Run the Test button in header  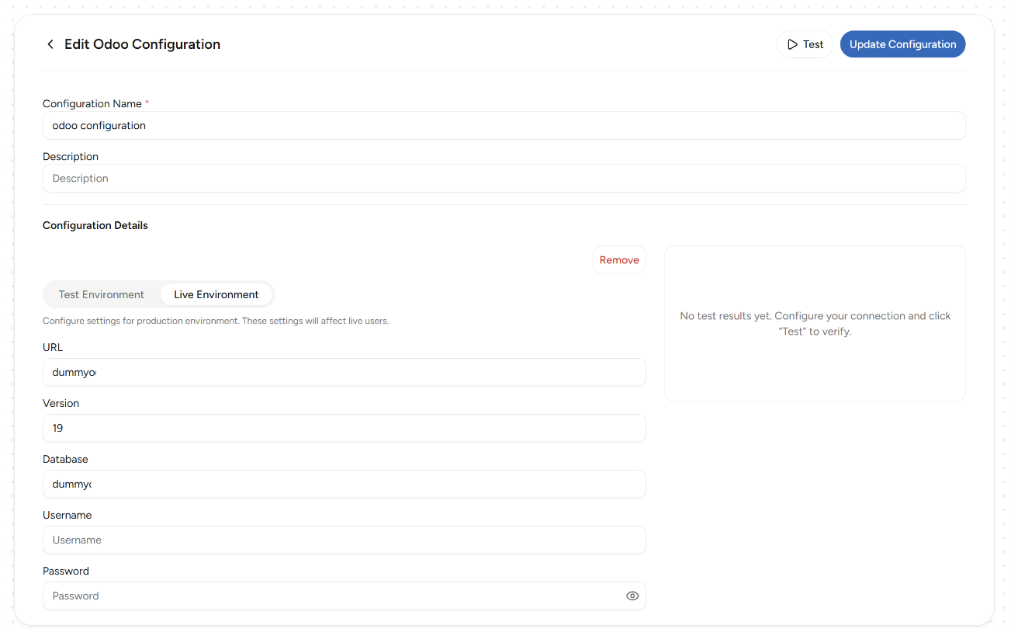[x=805, y=44]
